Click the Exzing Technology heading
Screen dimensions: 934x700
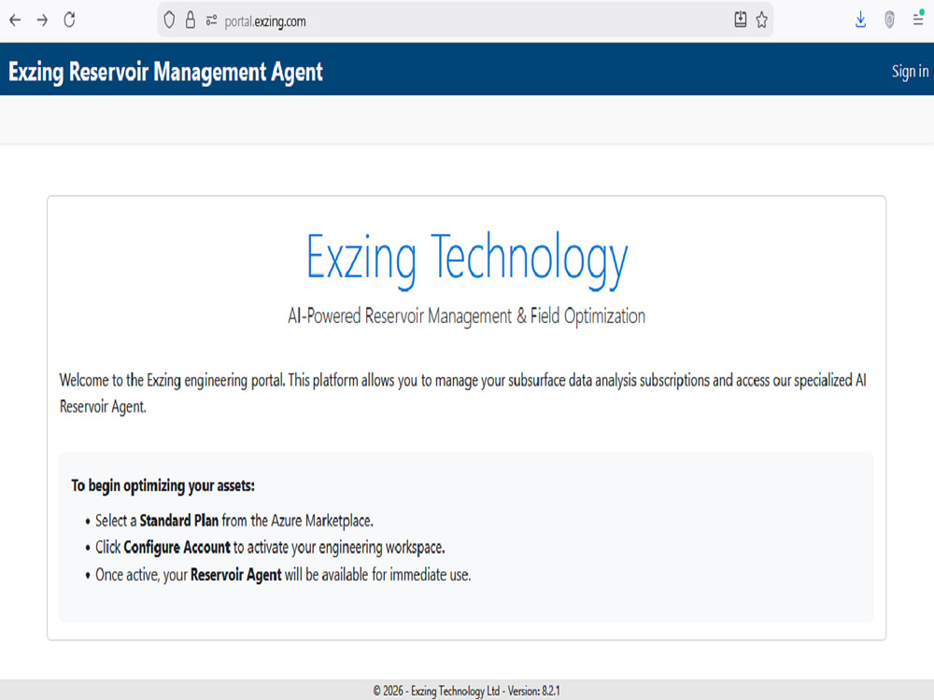(x=467, y=259)
